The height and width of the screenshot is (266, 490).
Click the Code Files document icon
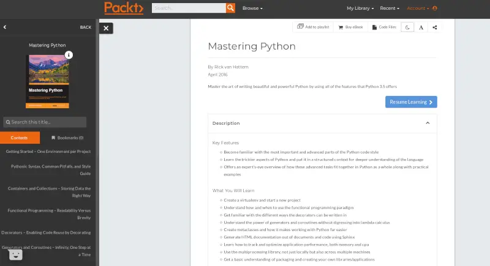pos(374,28)
